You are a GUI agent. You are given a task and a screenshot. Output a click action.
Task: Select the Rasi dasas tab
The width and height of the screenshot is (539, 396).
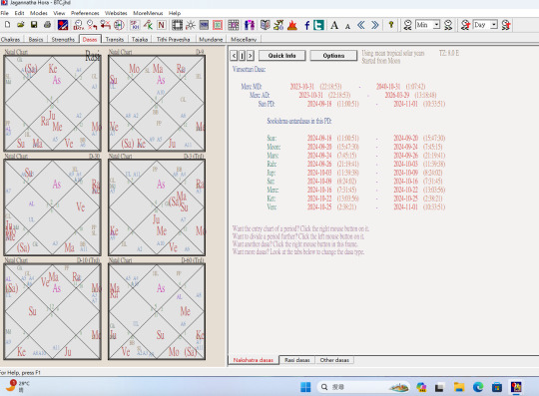[297, 360]
